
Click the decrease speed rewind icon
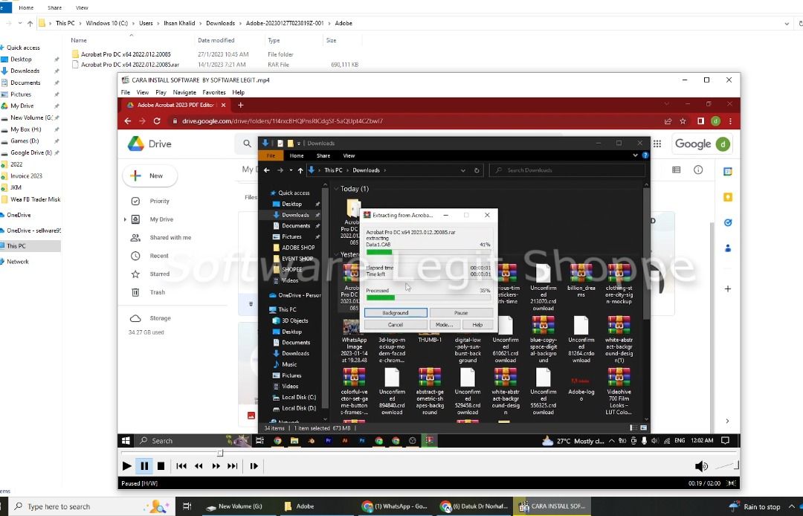pyautogui.click(x=199, y=466)
